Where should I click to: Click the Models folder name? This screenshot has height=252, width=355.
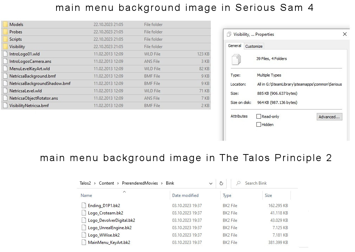pyautogui.click(x=16, y=25)
